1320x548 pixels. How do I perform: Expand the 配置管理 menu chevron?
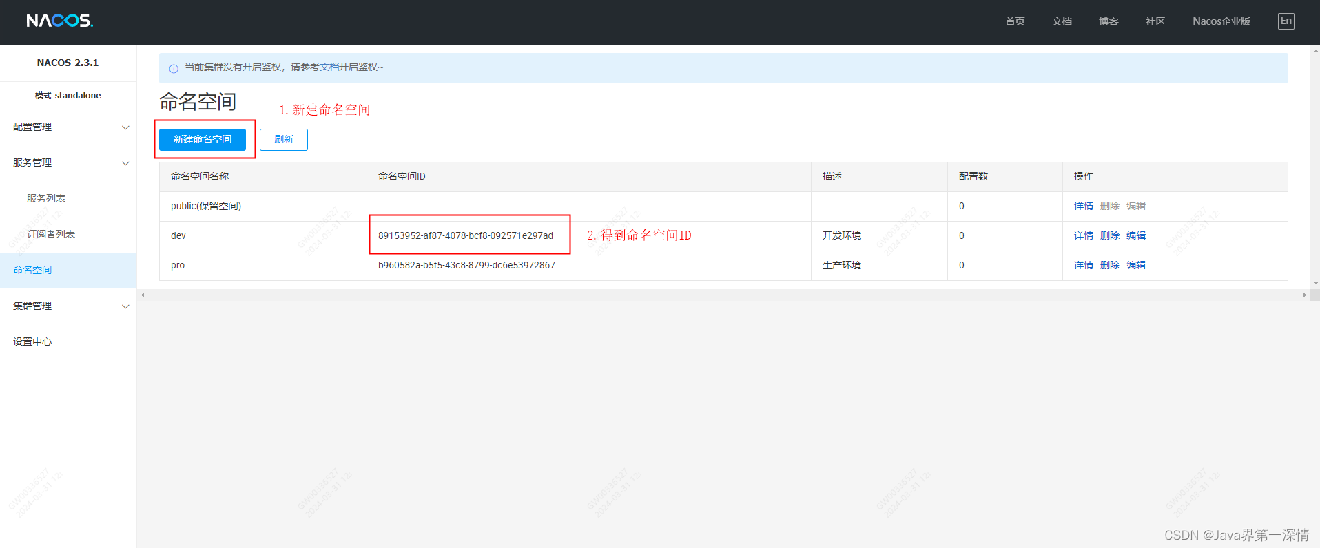(x=125, y=127)
